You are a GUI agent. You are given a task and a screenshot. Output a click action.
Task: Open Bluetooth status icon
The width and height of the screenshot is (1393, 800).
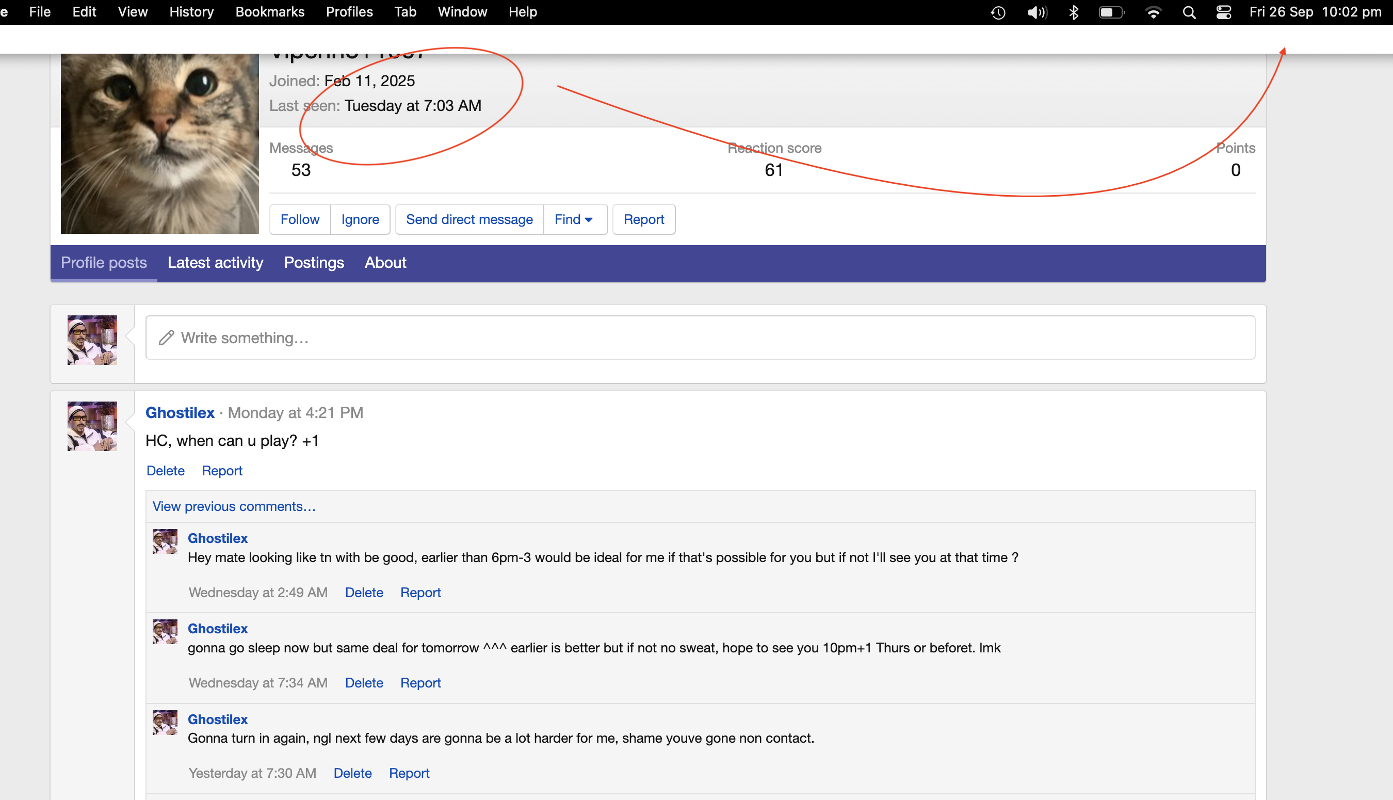1074,12
